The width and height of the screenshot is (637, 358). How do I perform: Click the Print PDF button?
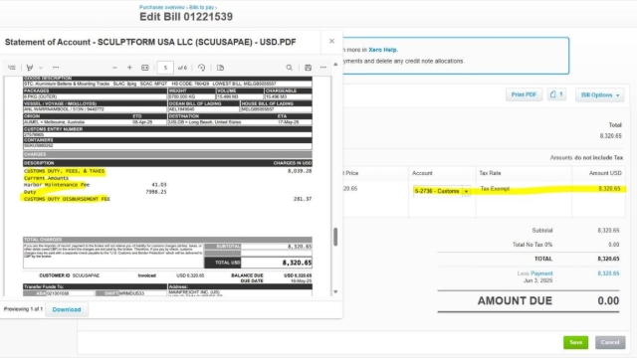(524, 94)
